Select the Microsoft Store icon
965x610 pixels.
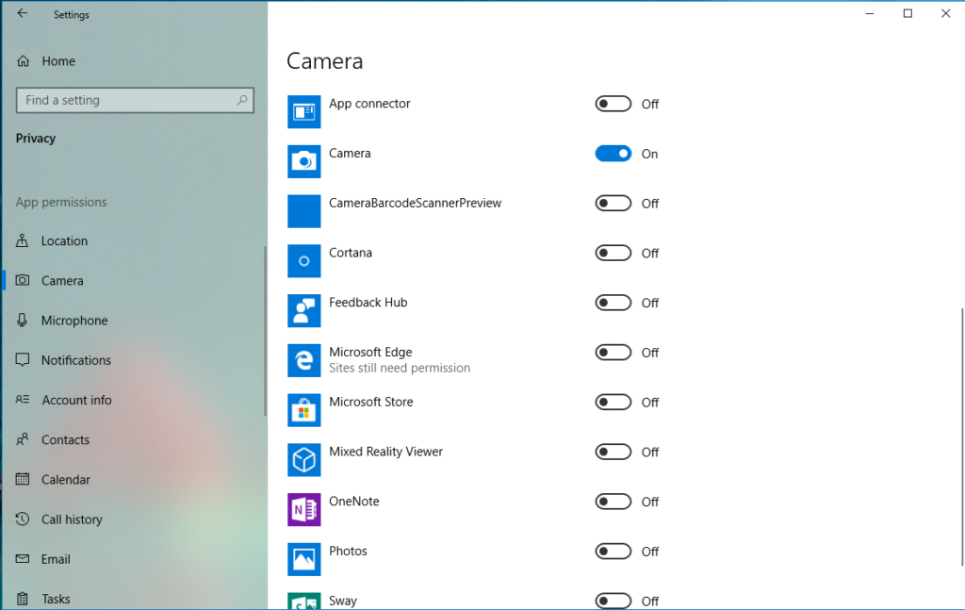[303, 410]
